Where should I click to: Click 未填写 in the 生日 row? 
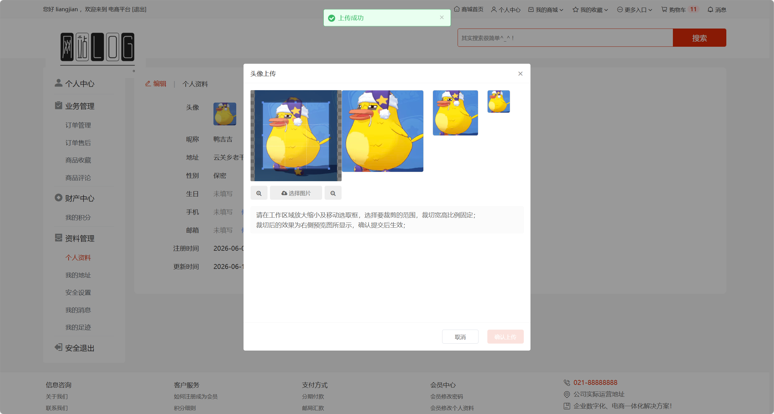click(x=223, y=194)
